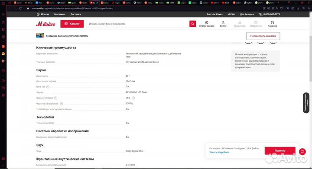
Task: Click the Посмотреть аналоги button
Action: pos(263,36)
